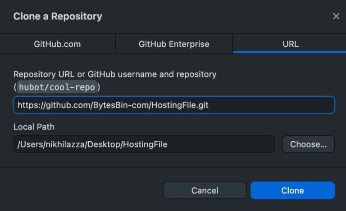Click the blue underline beneath the URL tab
The height and width of the screenshot is (211, 346).
pos(290,52)
